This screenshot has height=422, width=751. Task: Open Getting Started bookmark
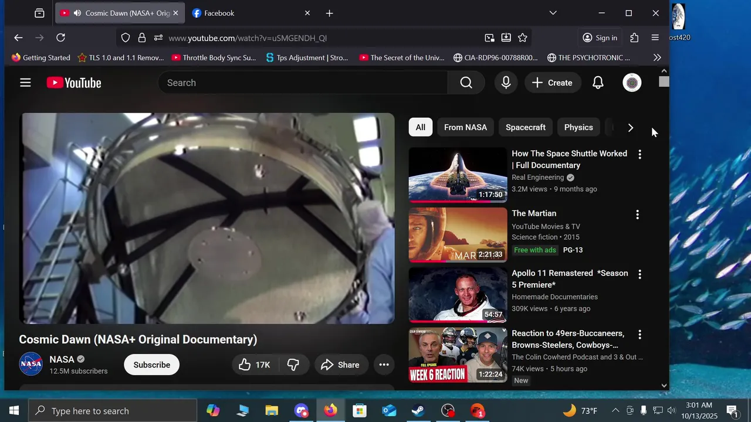[x=40, y=57]
